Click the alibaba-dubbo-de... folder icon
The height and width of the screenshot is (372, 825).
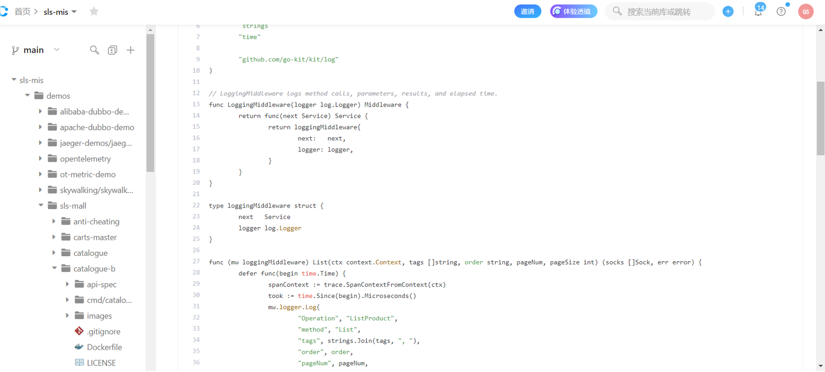tap(52, 111)
